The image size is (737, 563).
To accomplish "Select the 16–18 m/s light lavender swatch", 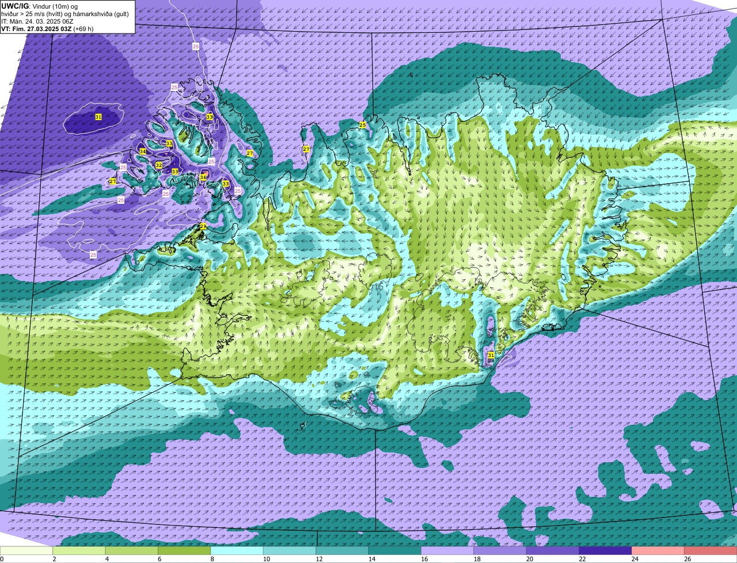I will tap(448, 550).
